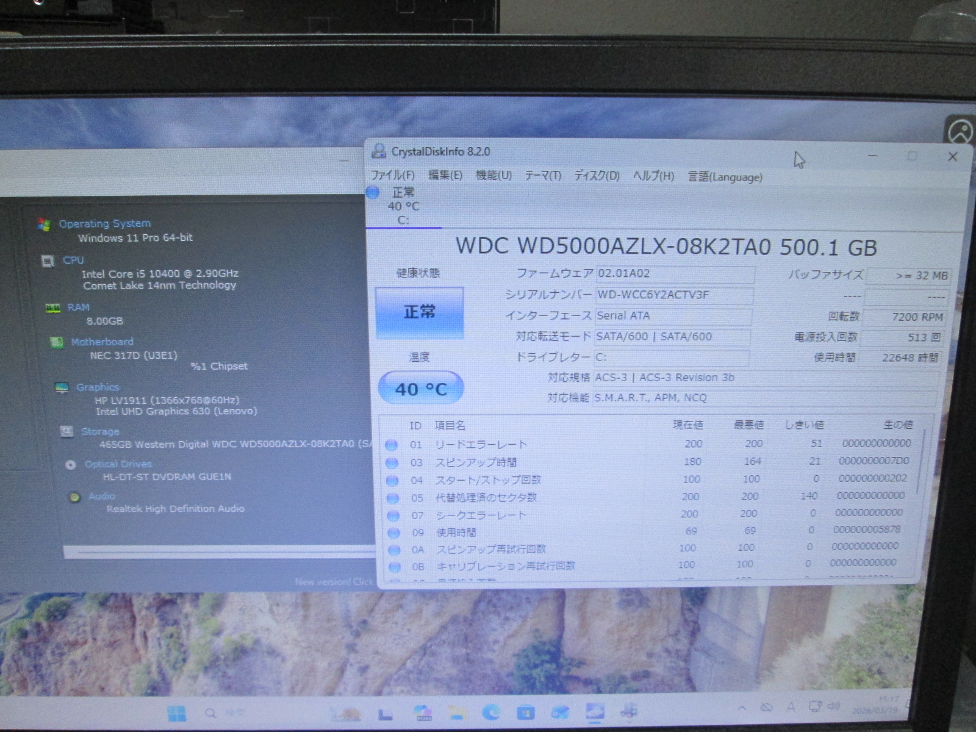
Task: Click the Audio speaker icon
Action: pos(74,497)
